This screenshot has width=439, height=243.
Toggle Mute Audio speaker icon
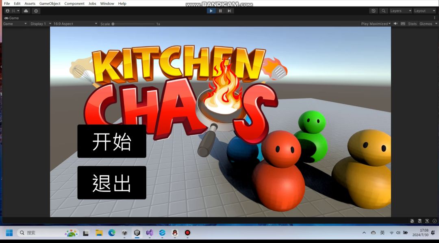click(396, 24)
